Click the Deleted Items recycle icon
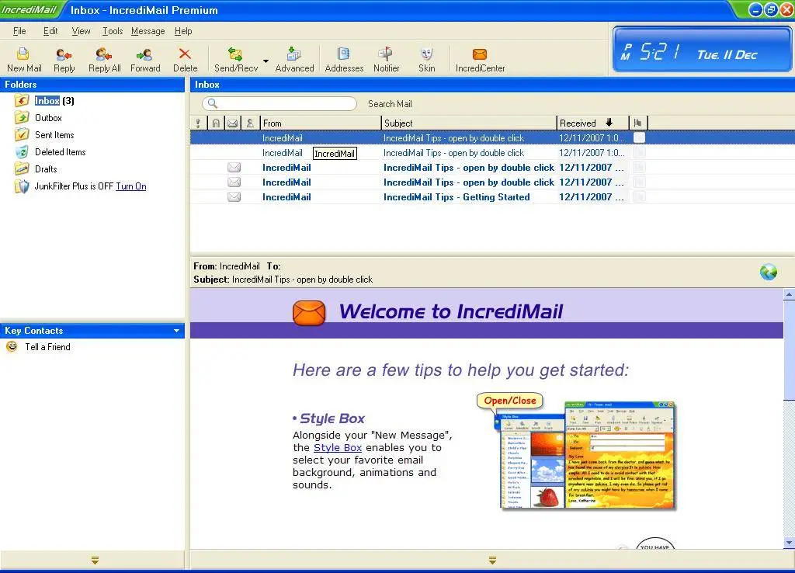Screen dimensions: 795x573 [21, 151]
